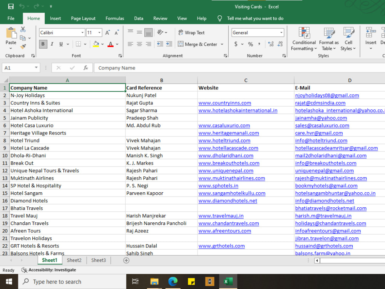Apply Comma Style format
The height and width of the screenshot is (289, 385).
[x=259, y=44]
